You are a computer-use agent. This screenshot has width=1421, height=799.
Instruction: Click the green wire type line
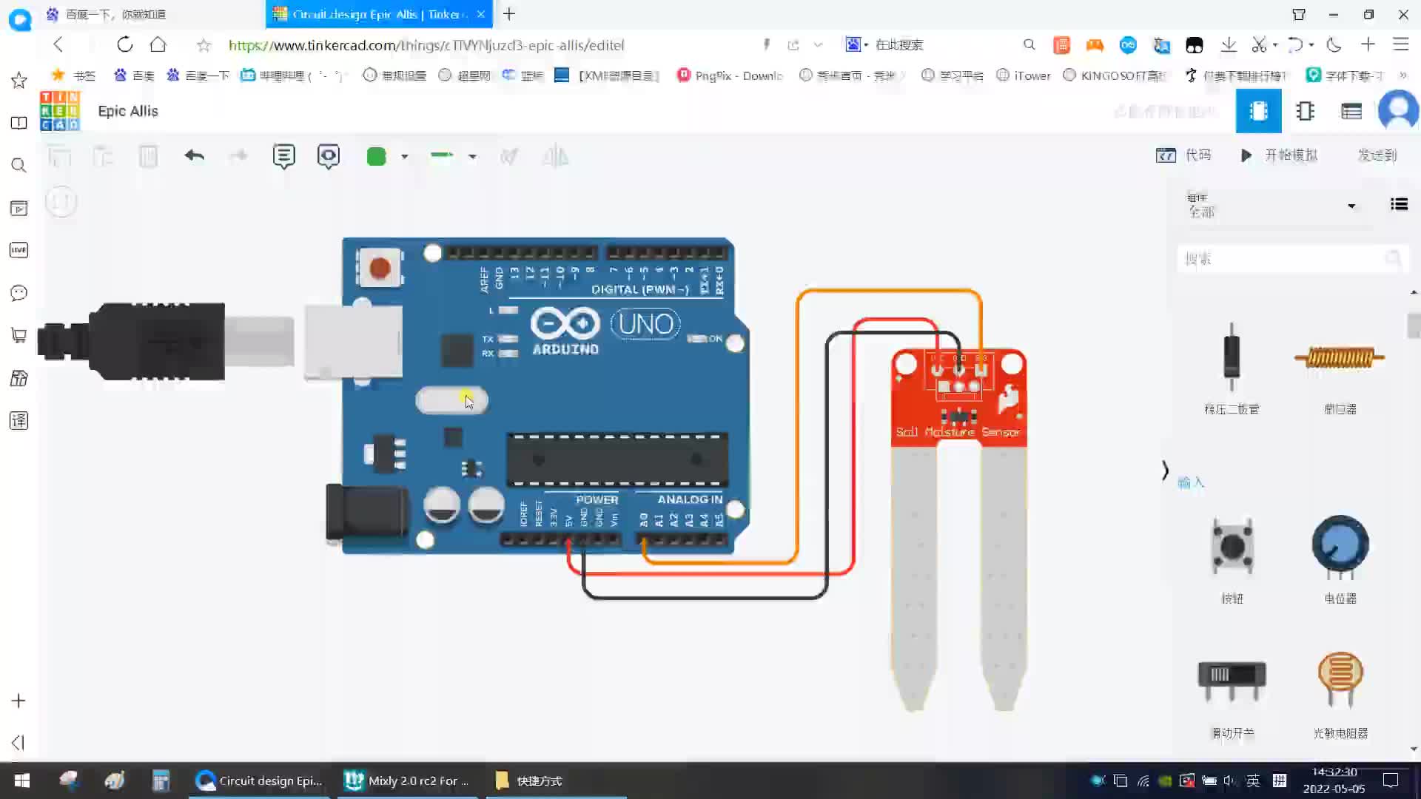point(442,155)
